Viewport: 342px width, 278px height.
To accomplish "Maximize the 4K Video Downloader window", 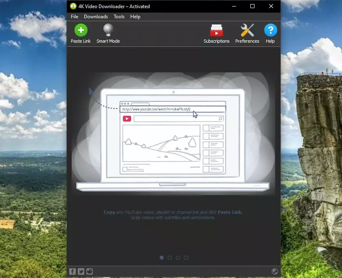I will coord(252,6).
